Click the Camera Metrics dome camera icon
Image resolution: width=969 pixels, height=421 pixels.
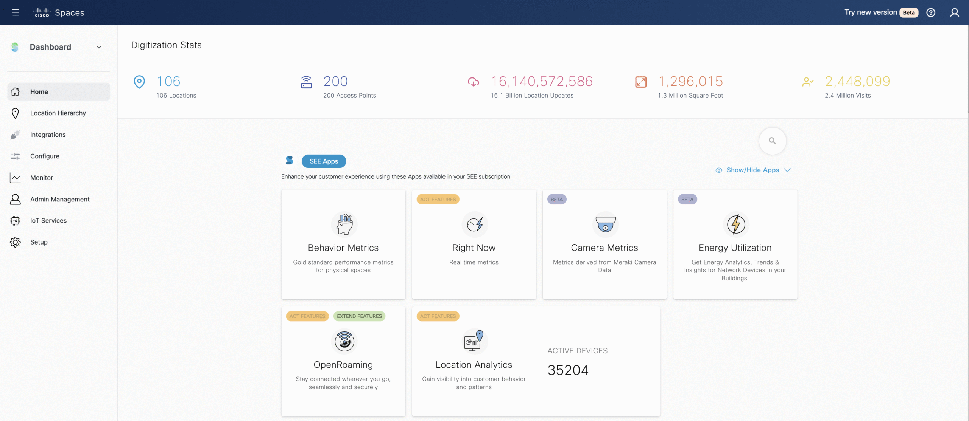605,224
